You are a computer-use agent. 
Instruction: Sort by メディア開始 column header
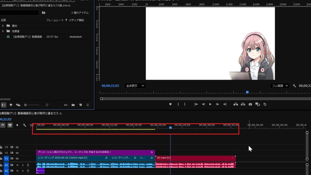pos(76,20)
